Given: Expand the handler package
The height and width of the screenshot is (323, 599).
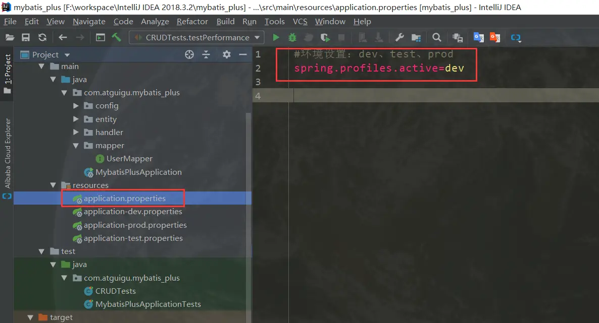Looking at the screenshot, I should (x=76, y=133).
